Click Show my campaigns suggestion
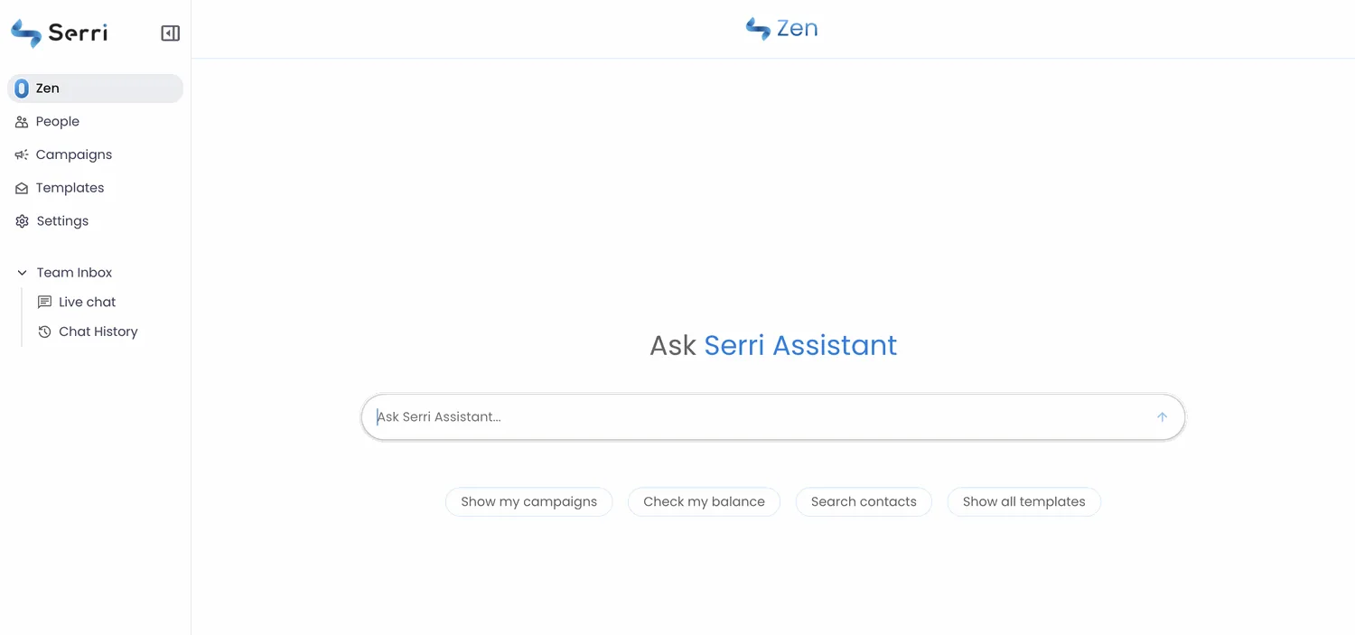Image resolution: width=1355 pixels, height=635 pixels. pyautogui.click(x=528, y=502)
